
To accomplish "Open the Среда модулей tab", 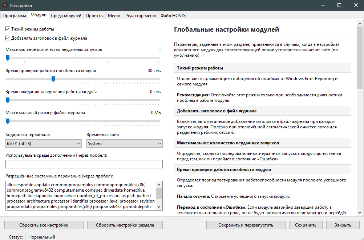I will (x=66, y=15).
